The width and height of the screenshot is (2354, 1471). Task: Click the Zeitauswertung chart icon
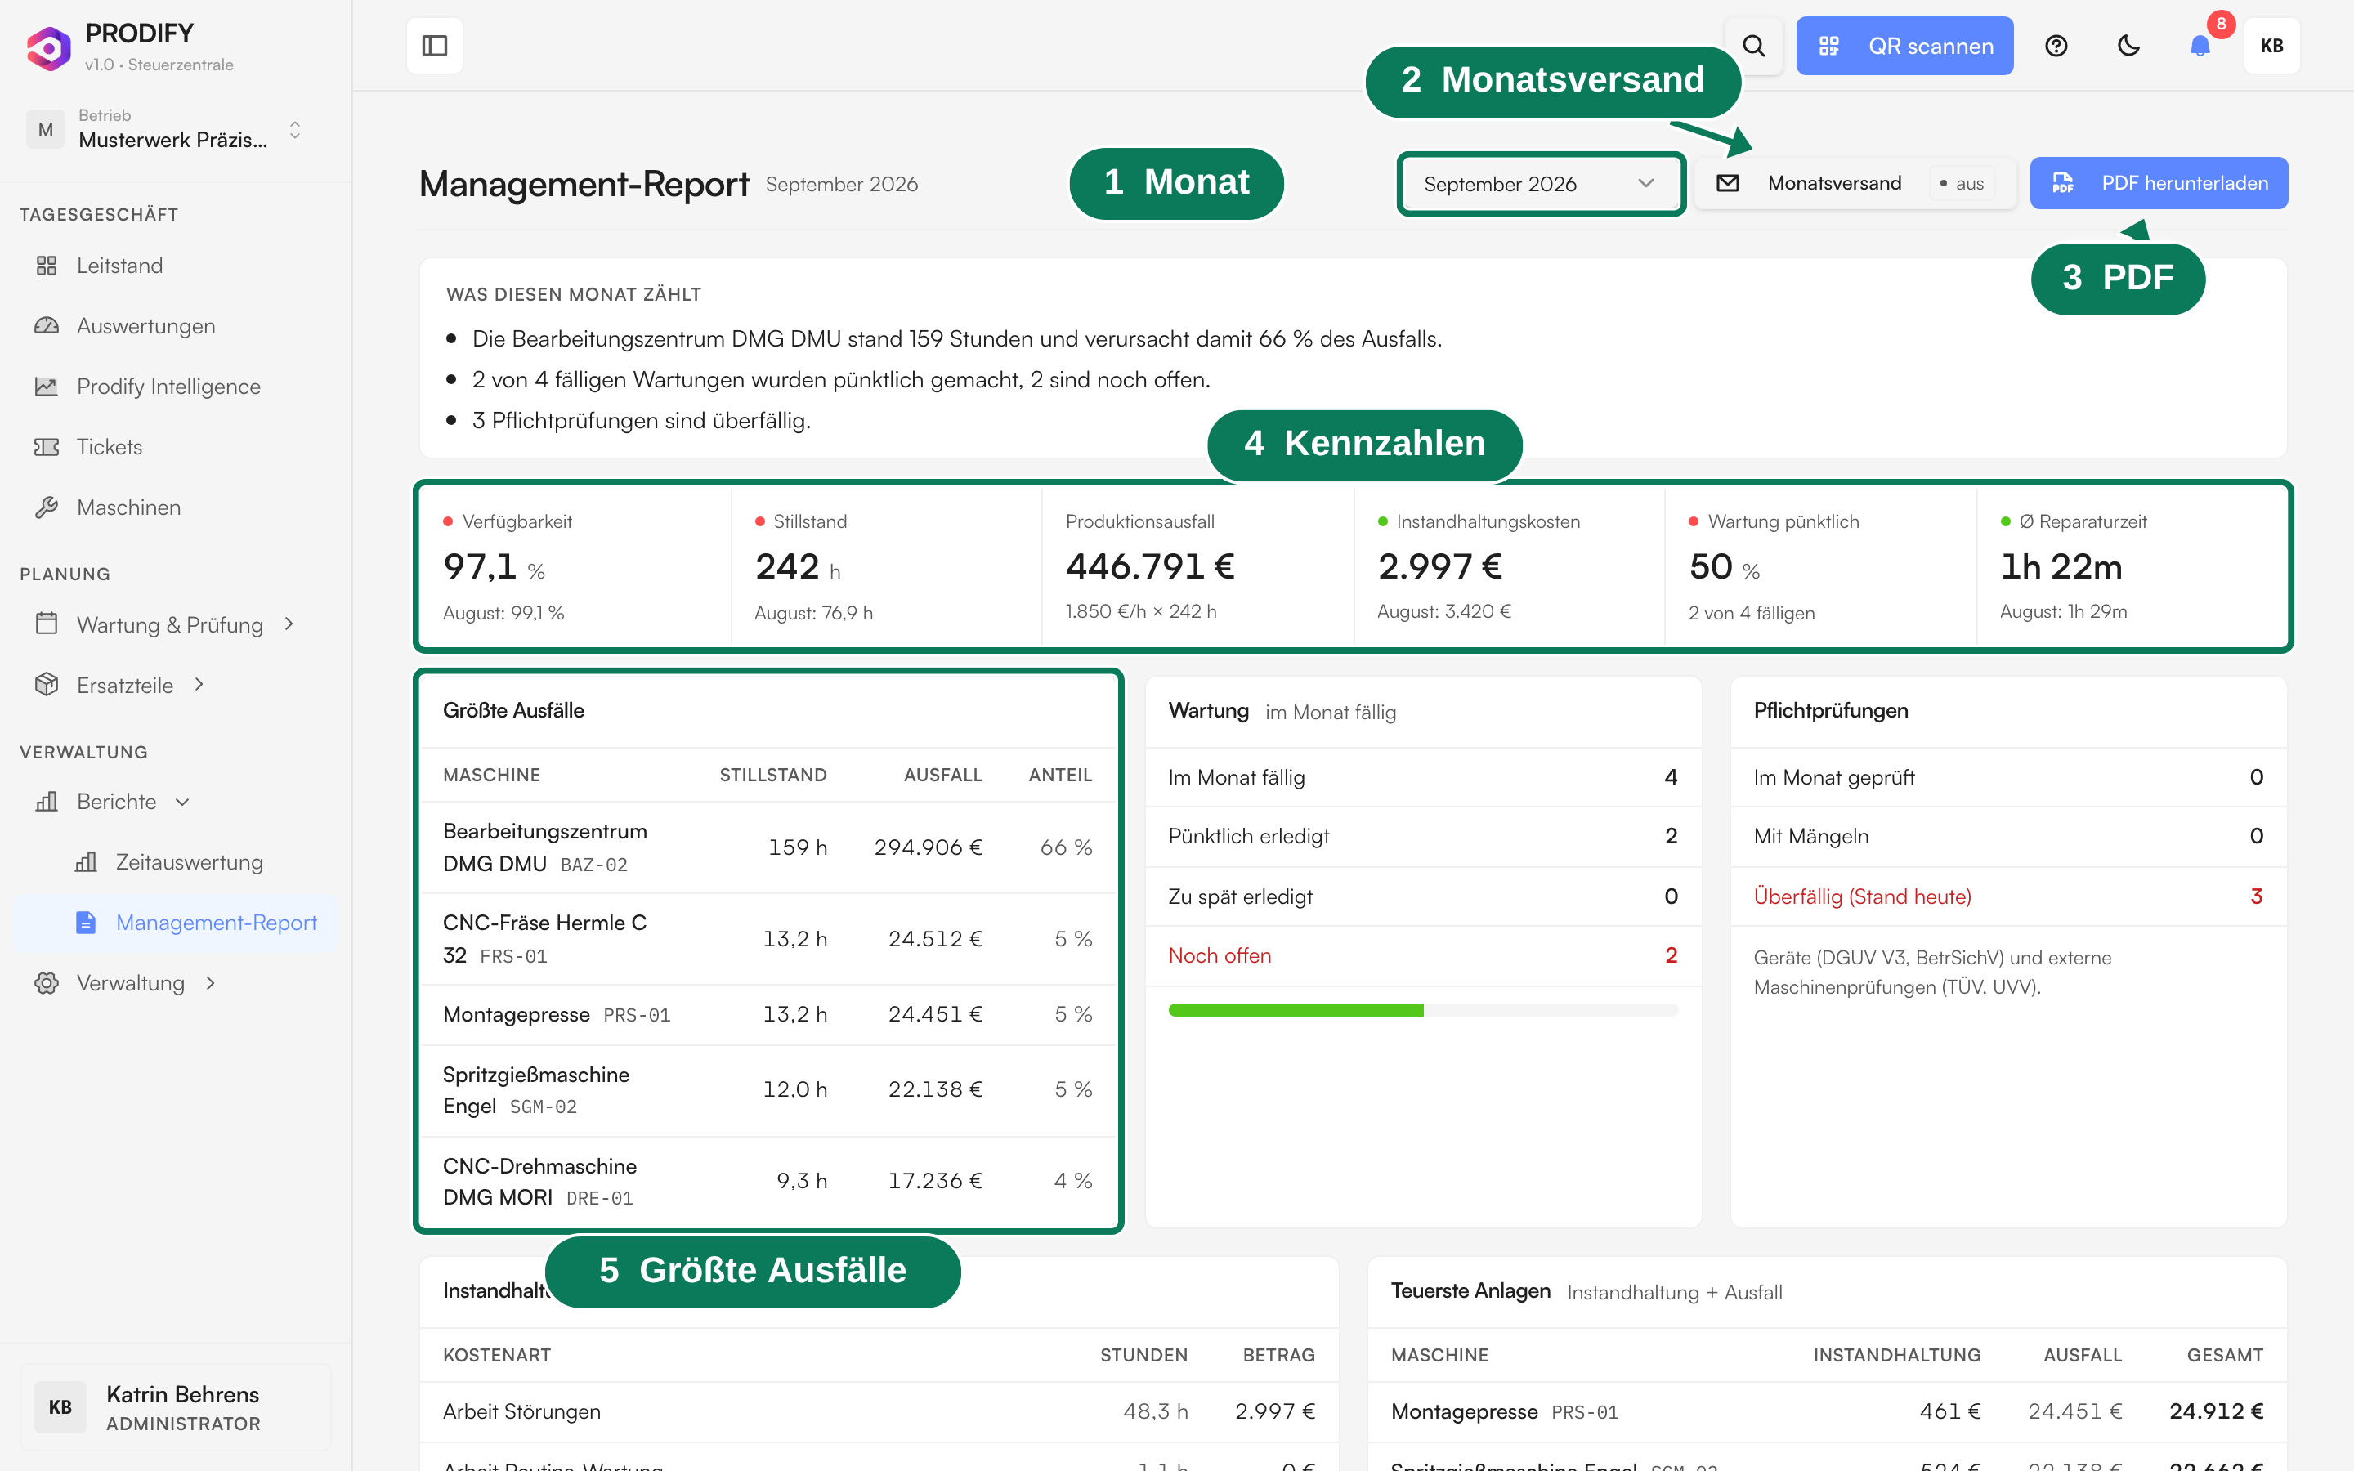tap(86, 862)
